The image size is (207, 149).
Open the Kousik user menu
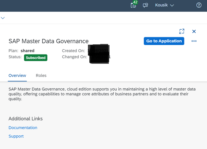tap(165, 5)
